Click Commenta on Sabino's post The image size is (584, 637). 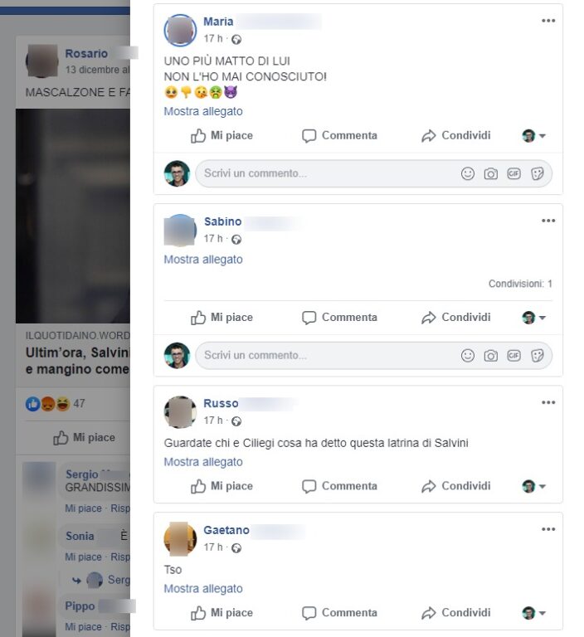[x=339, y=318]
